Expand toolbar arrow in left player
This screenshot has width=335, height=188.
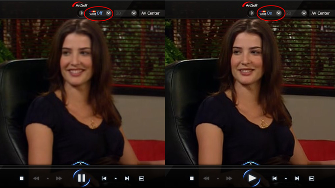pyautogui.click(x=81, y=13)
